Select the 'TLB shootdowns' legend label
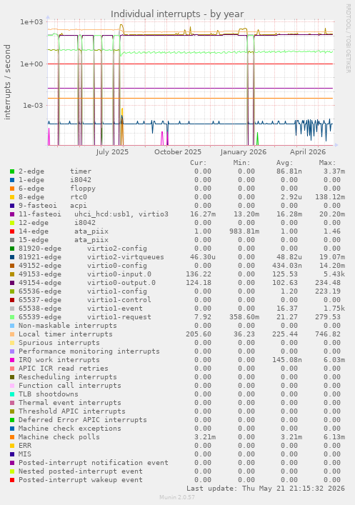Viewport: 355px width, 505px height. tap(49, 394)
